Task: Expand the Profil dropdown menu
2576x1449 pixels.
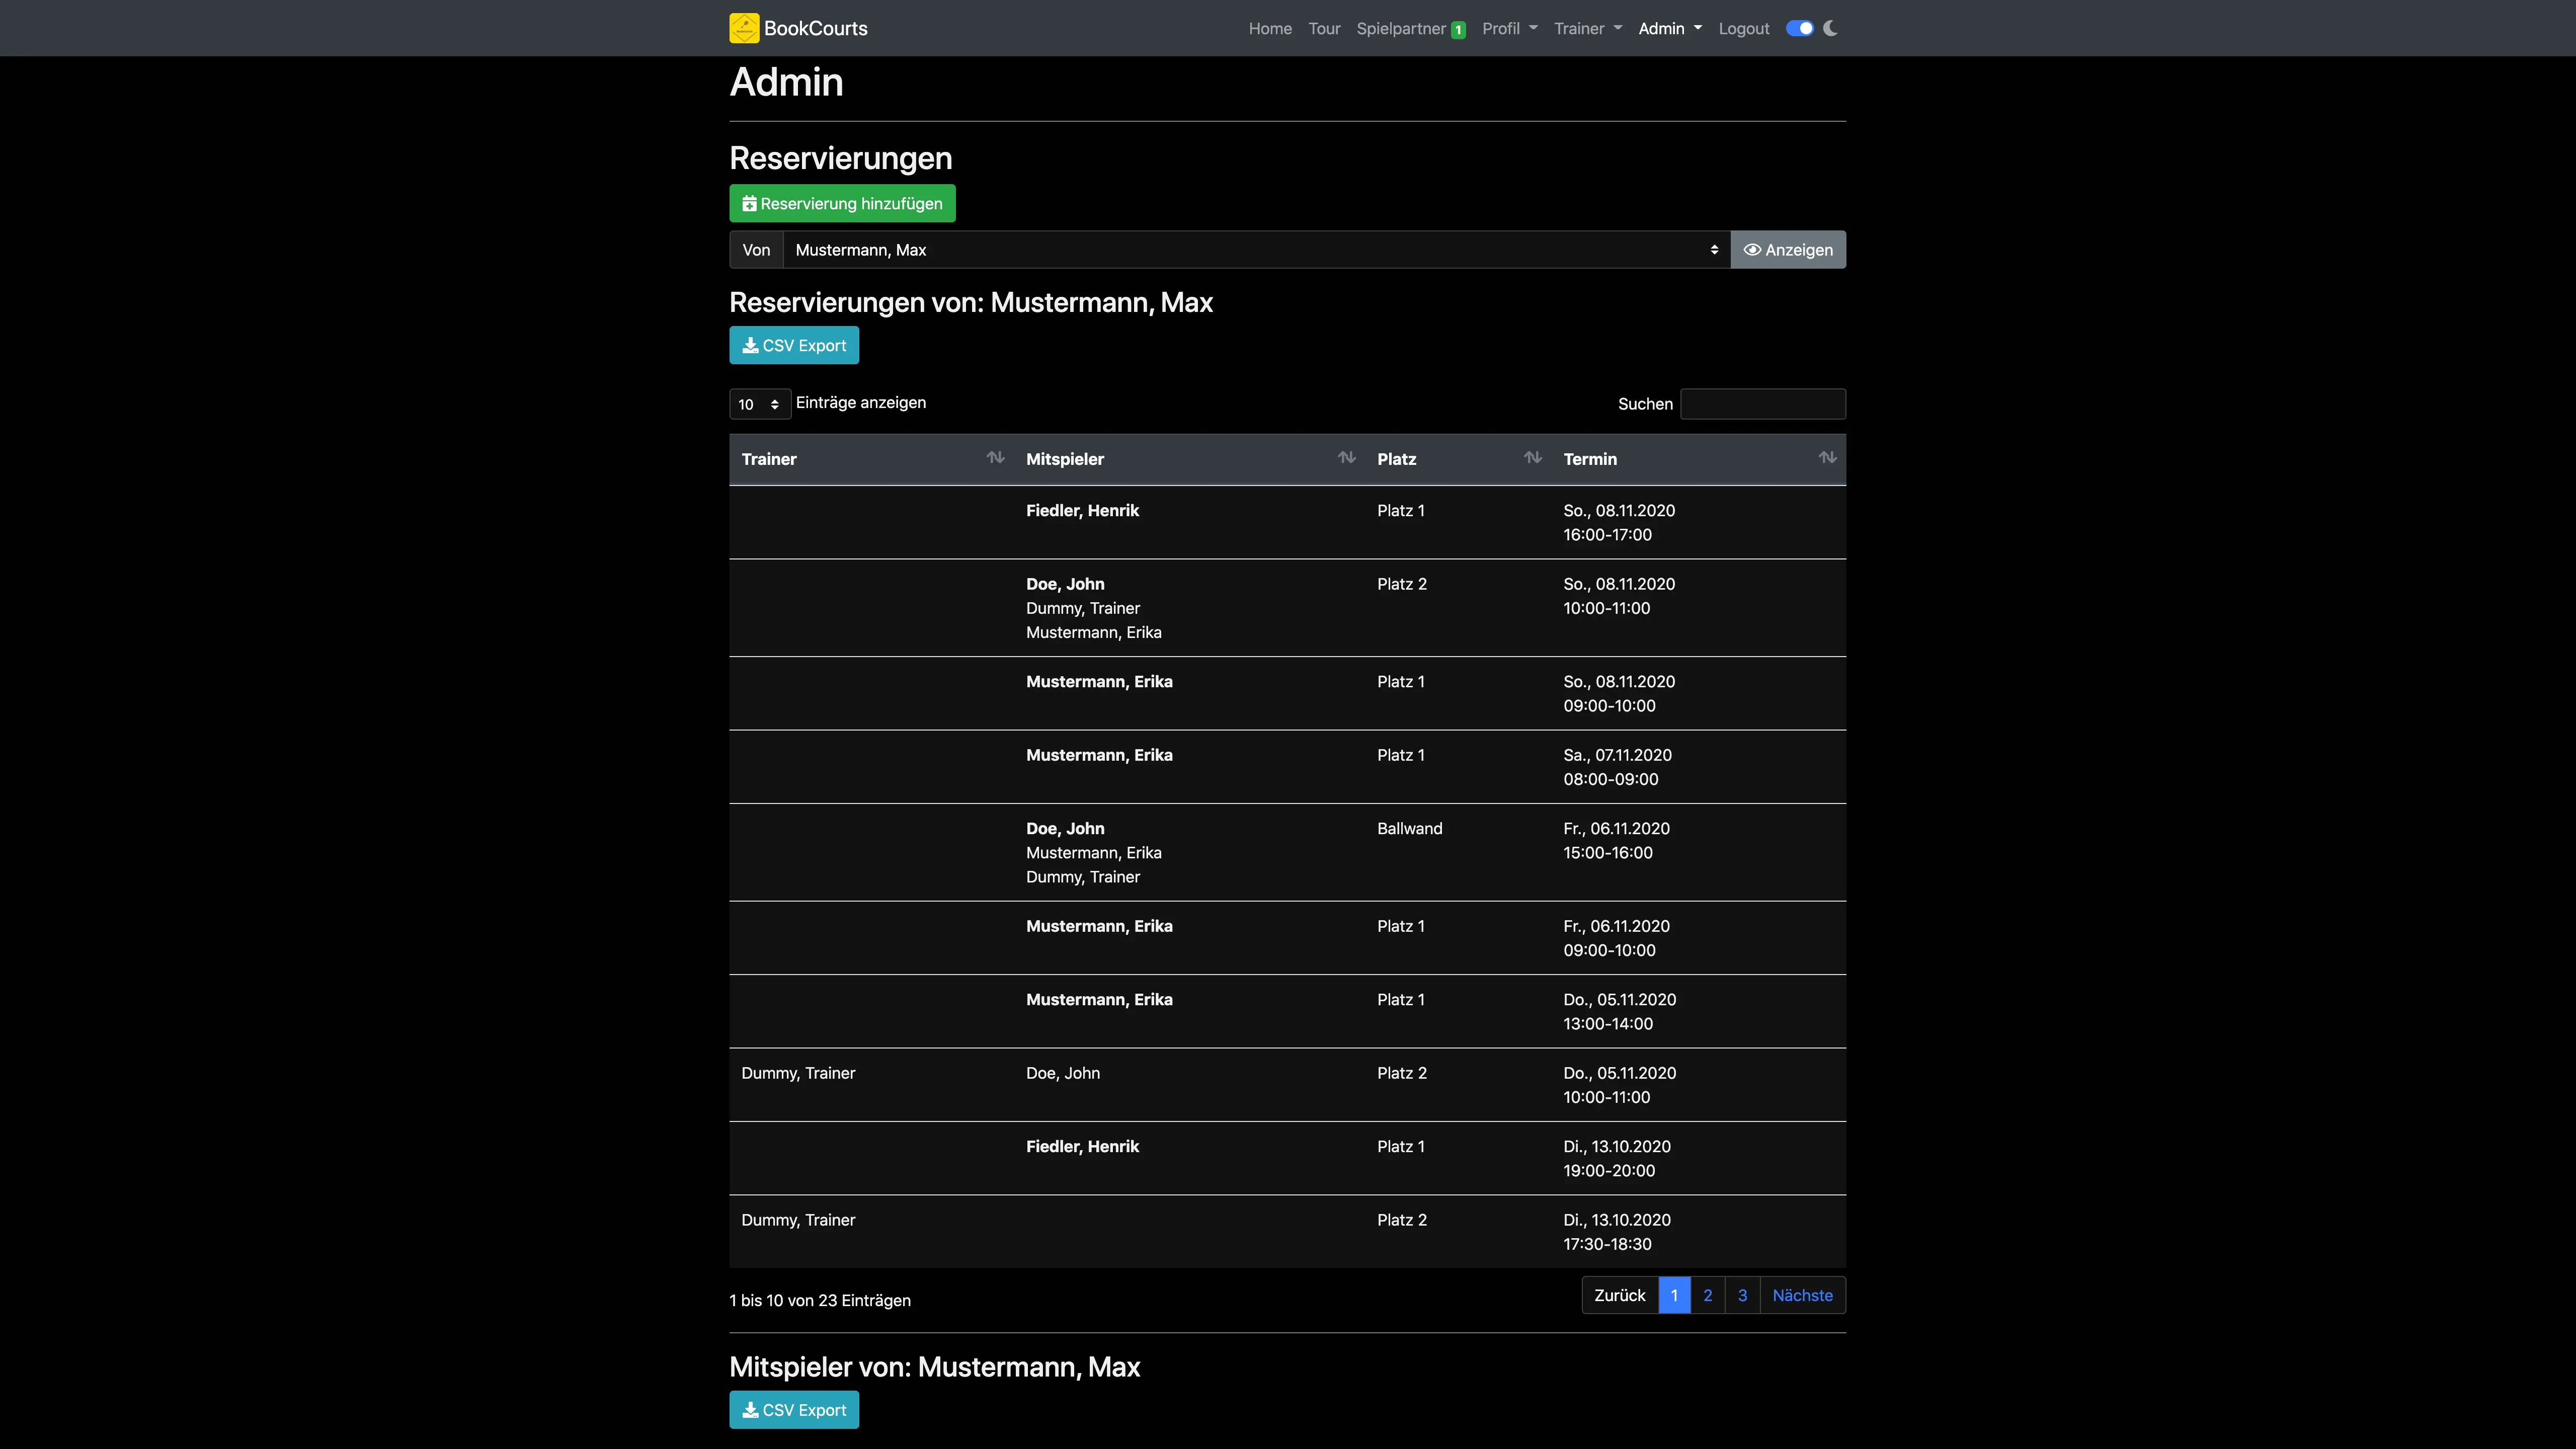Action: pyautogui.click(x=1509, y=28)
